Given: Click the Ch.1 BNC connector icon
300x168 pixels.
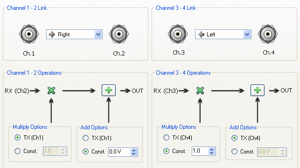Looking at the screenshot, I should click(x=29, y=34).
